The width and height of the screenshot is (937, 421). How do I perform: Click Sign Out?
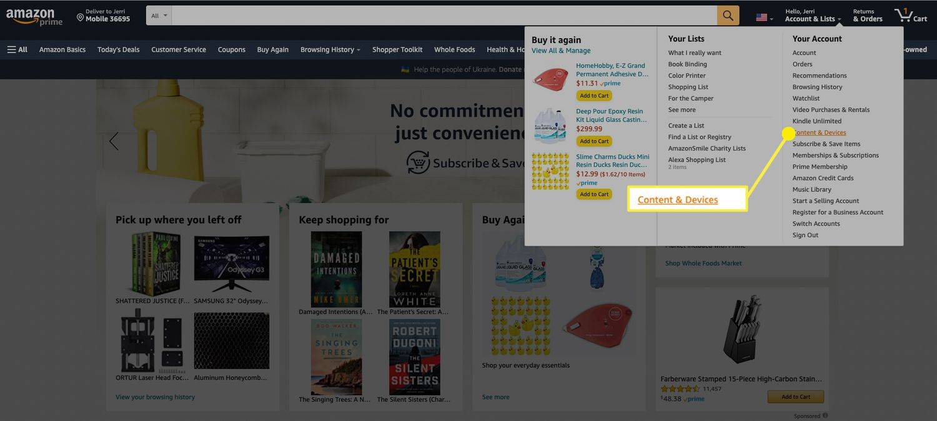pyautogui.click(x=806, y=235)
